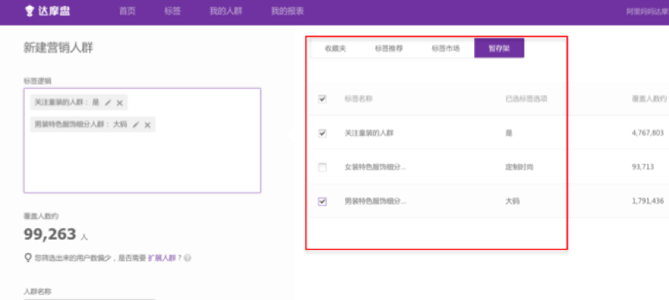Remove the 男装特色服饰细分人群 tag with X
The image size is (669, 300).
point(147,124)
